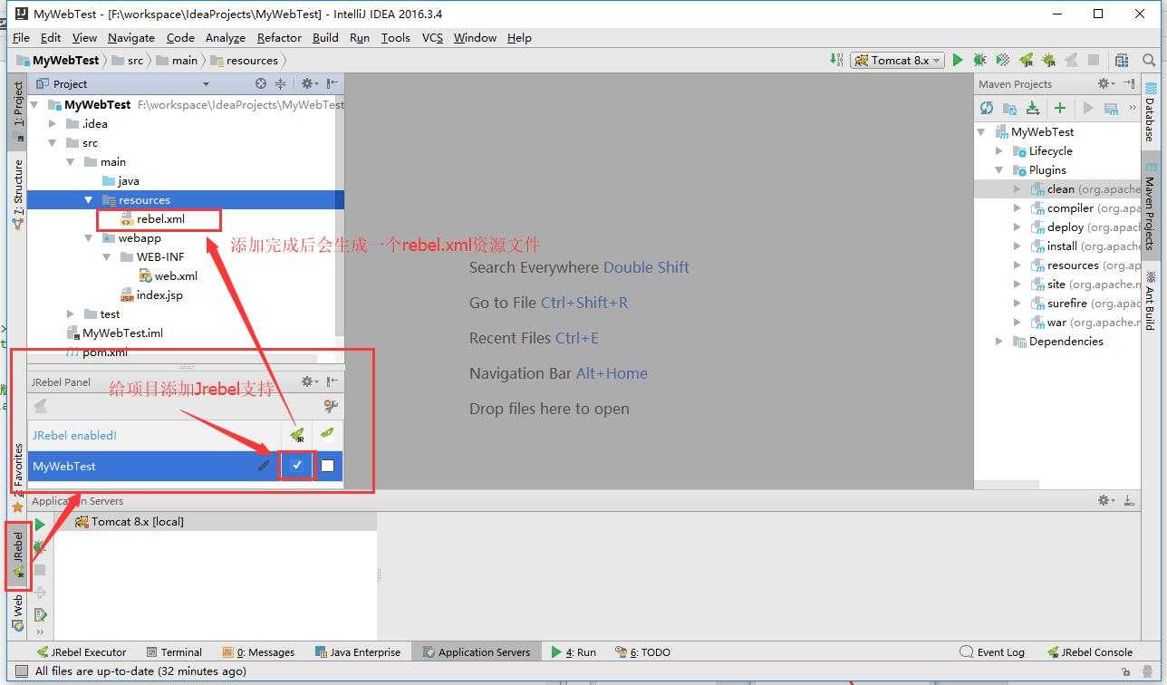
Task: Generate sources and update folders icon
Action: [1009, 108]
